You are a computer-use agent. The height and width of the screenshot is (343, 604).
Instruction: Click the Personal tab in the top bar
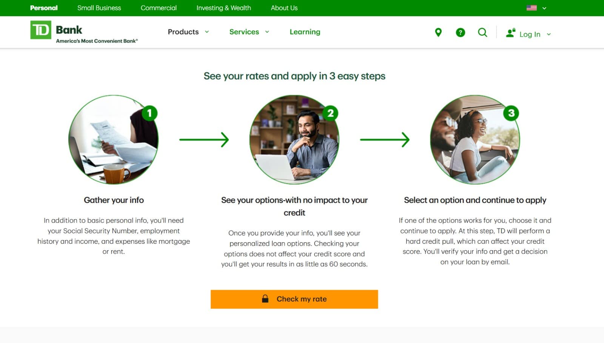(x=44, y=8)
